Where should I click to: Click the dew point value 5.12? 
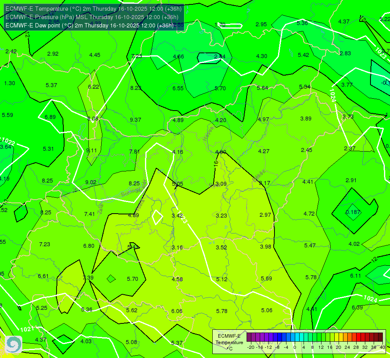[x=221, y=279]
